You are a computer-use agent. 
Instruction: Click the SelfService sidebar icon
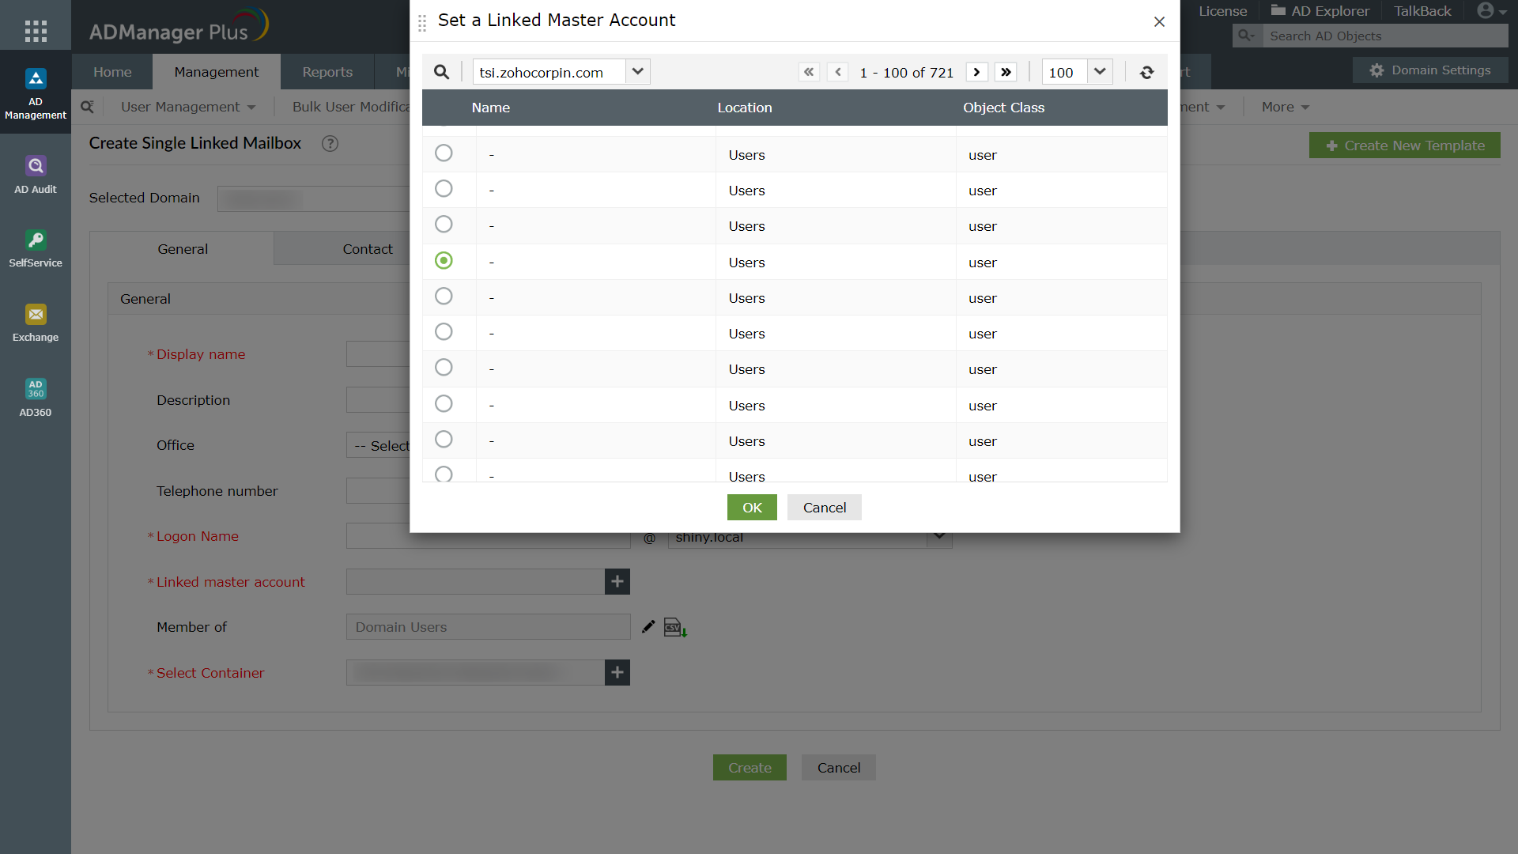[x=36, y=248]
